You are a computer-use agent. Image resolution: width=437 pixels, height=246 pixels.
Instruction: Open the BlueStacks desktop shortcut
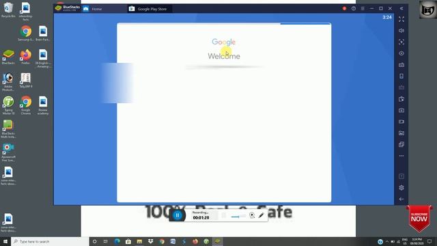[8, 57]
